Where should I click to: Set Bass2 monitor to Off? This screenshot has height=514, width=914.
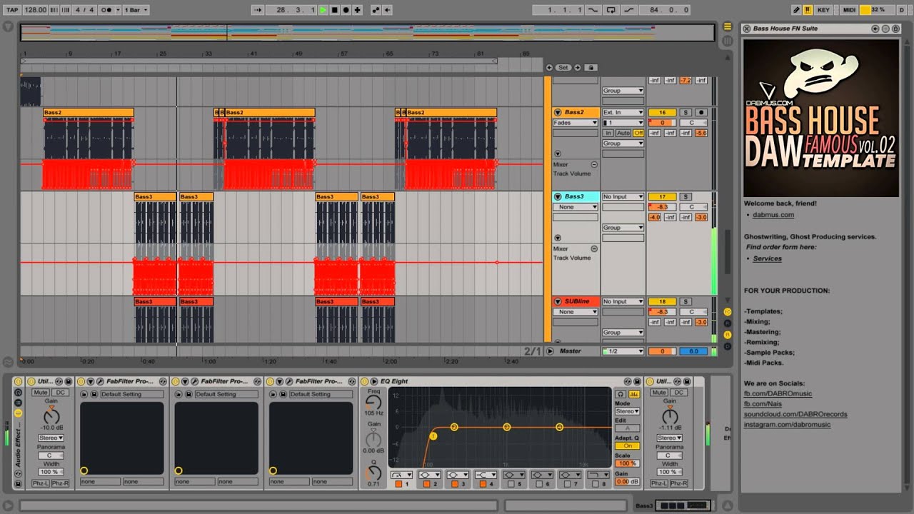click(x=638, y=133)
